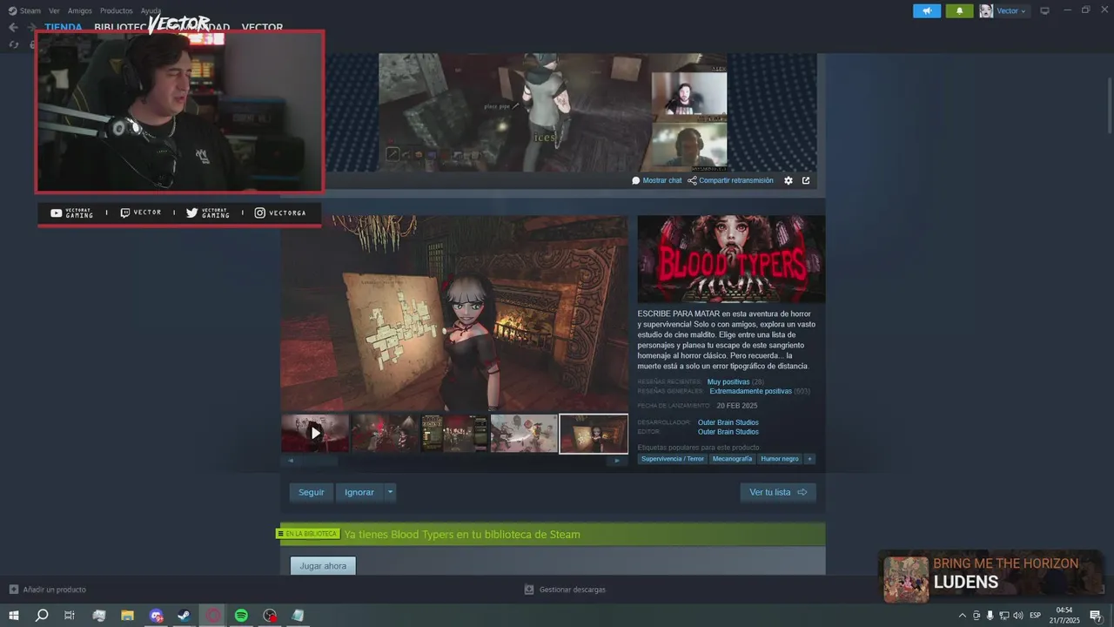Play the trailer video thumbnail
This screenshot has height=627, width=1114.
point(315,433)
